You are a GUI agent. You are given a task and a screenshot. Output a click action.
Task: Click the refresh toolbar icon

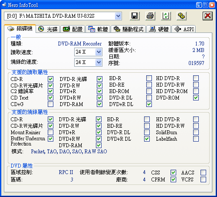[166, 16]
